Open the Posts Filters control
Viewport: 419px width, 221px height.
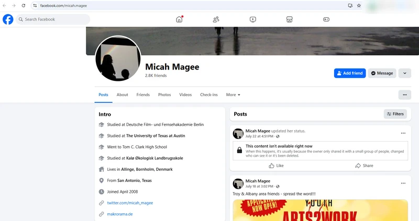[x=395, y=114]
